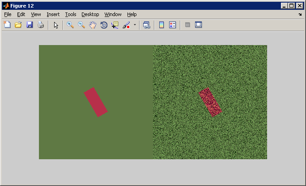
Task: Open the File menu
Action: click(x=8, y=14)
